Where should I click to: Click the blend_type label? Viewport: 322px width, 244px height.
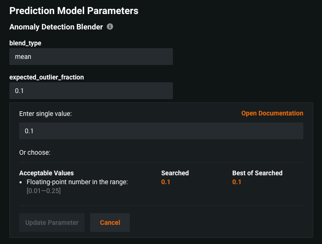click(25, 43)
